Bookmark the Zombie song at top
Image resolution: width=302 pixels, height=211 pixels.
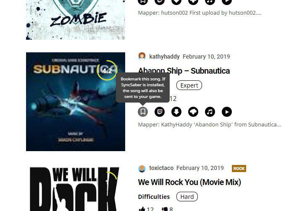(x=143, y=2)
